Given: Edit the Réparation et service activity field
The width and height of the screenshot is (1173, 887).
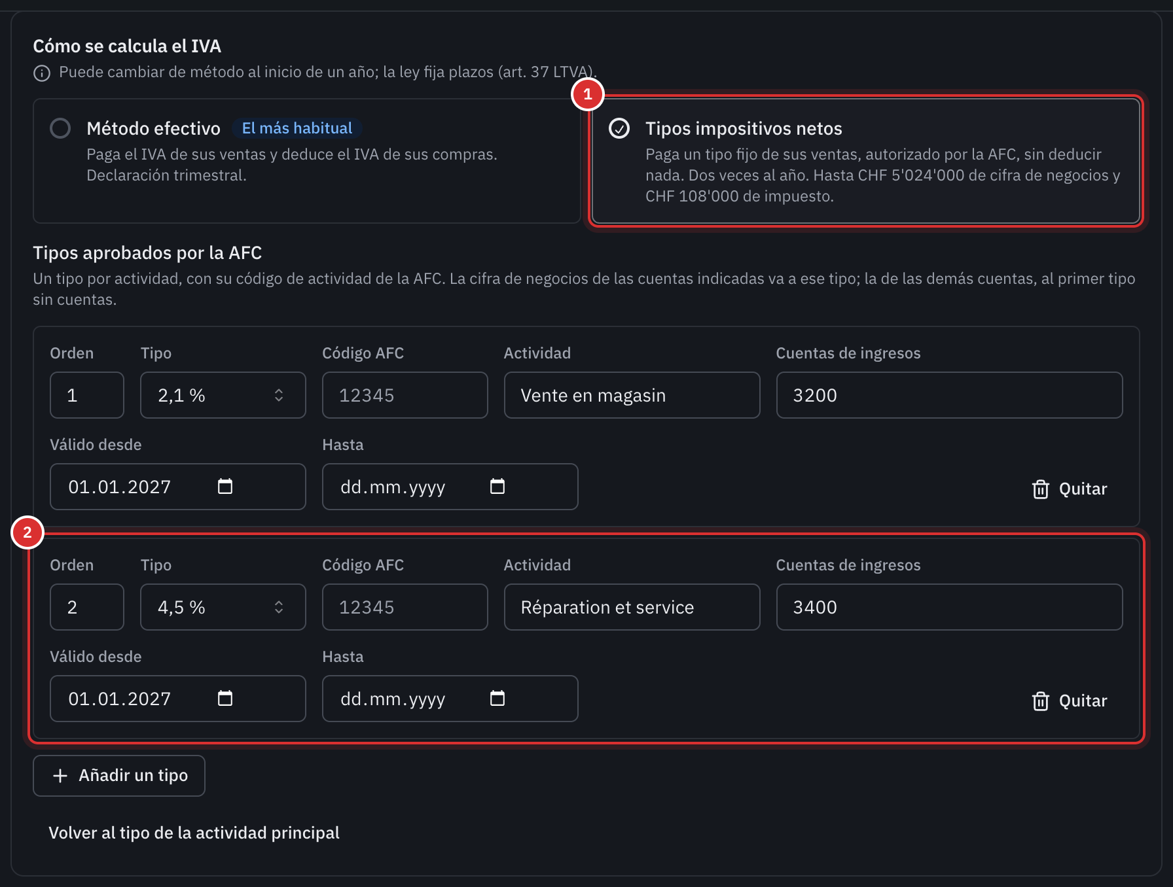Looking at the screenshot, I should [632, 607].
